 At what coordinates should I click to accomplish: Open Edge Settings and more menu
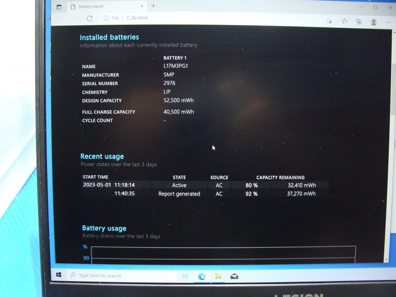pyautogui.click(x=388, y=22)
